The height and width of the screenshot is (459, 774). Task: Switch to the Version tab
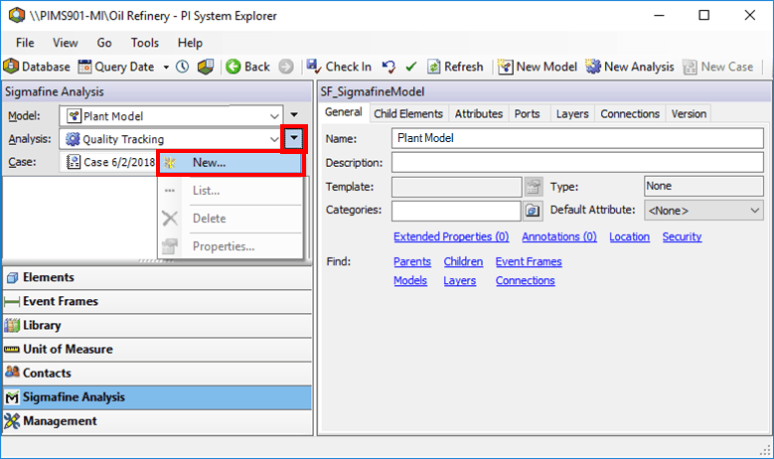(689, 114)
